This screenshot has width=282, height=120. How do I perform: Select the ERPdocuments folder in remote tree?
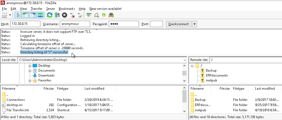(217, 75)
